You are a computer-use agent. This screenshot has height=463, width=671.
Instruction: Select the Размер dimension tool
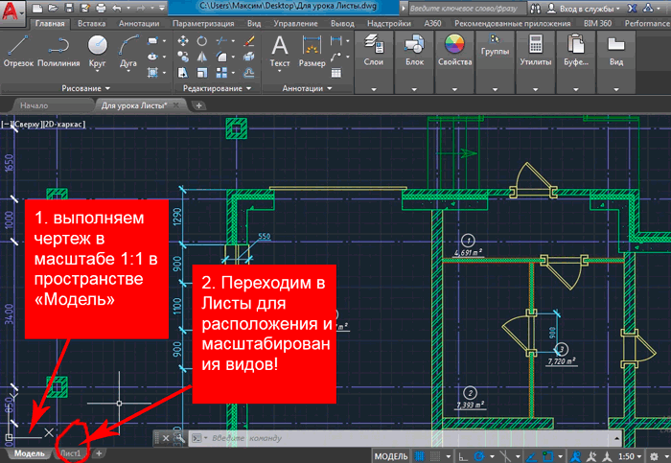pyautogui.click(x=312, y=52)
